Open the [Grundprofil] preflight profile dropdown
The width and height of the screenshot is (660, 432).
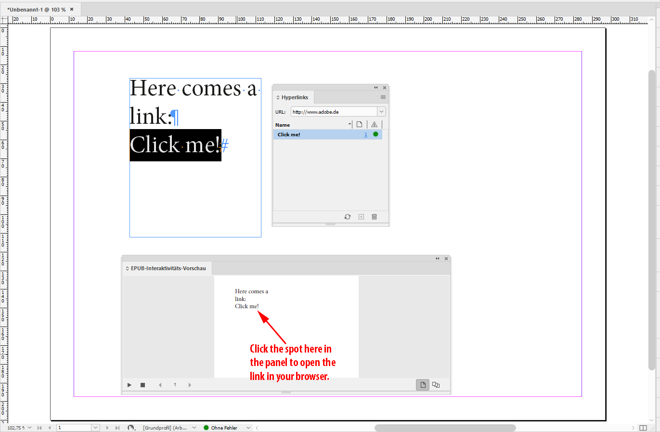pos(194,427)
